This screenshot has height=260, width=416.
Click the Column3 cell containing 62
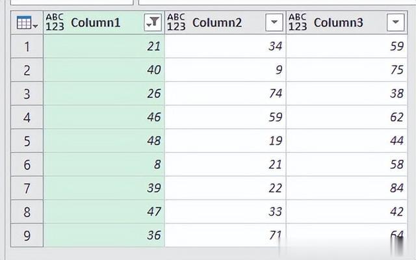346,117
